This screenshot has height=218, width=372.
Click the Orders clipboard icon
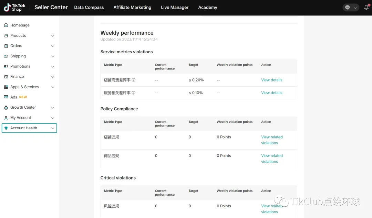pos(6,46)
